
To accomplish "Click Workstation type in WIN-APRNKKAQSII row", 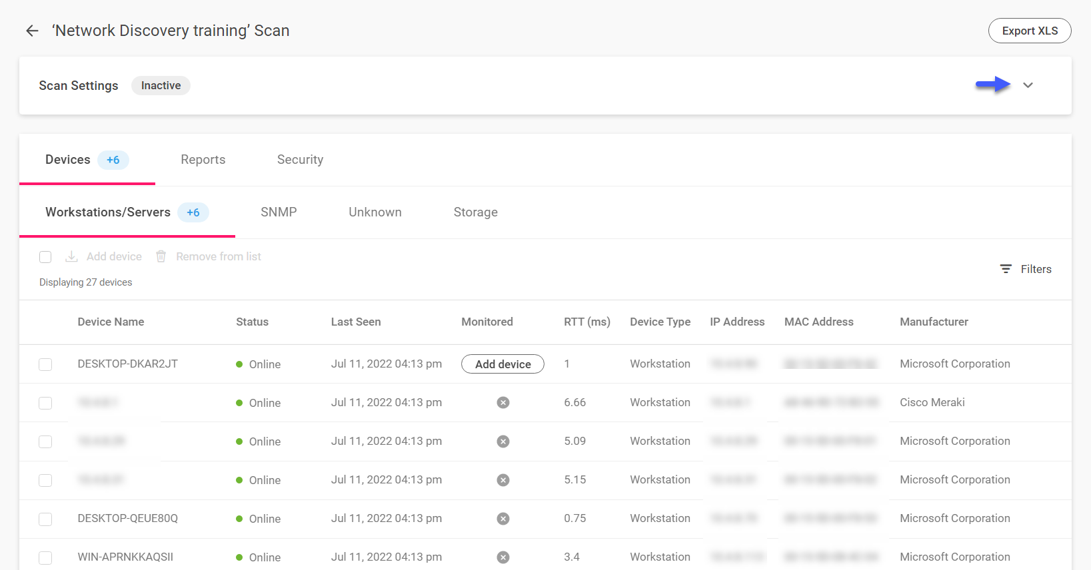I will (660, 557).
